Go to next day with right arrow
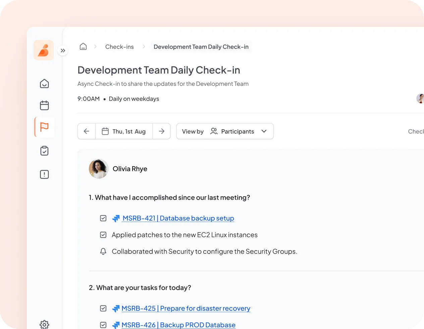Viewport: 424px width, 329px height. 162,131
